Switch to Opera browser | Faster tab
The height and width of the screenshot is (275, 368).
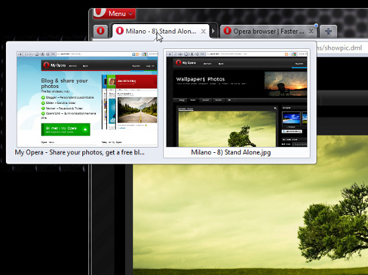point(268,32)
